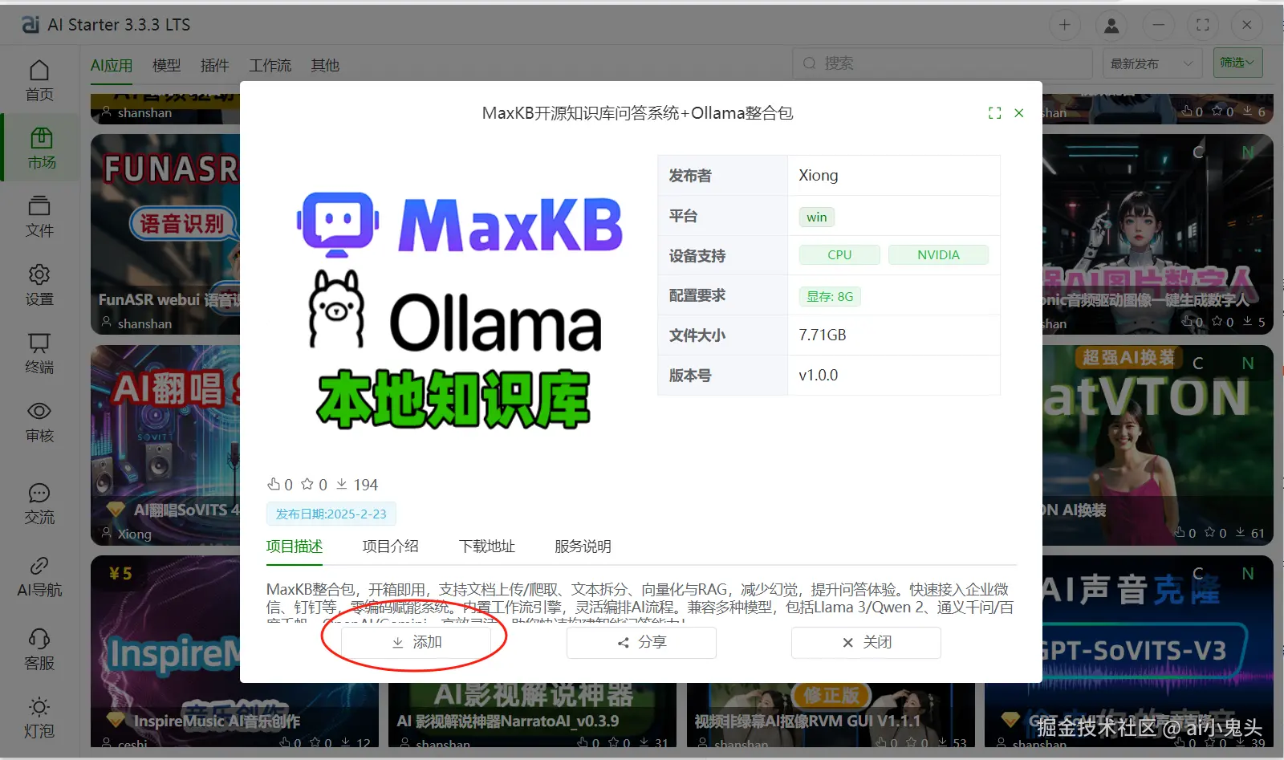Open the user account icon in title bar

[x=1111, y=25]
